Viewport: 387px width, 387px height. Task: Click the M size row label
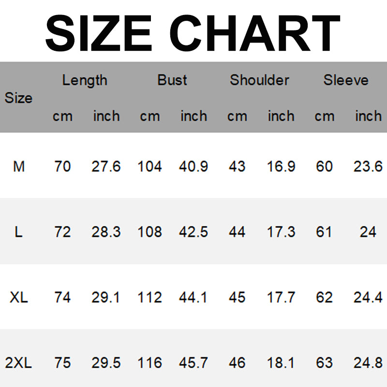pos(18,167)
